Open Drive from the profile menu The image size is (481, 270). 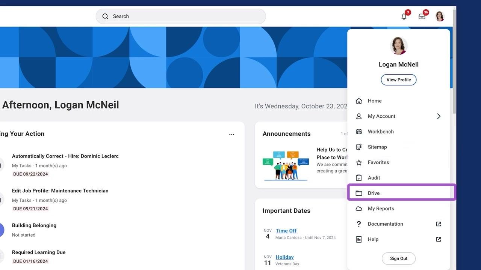(x=399, y=193)
